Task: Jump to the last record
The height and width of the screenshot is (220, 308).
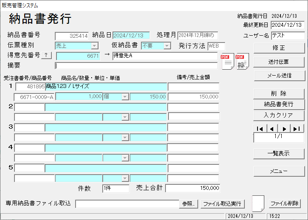Action: tap(297, 129)
